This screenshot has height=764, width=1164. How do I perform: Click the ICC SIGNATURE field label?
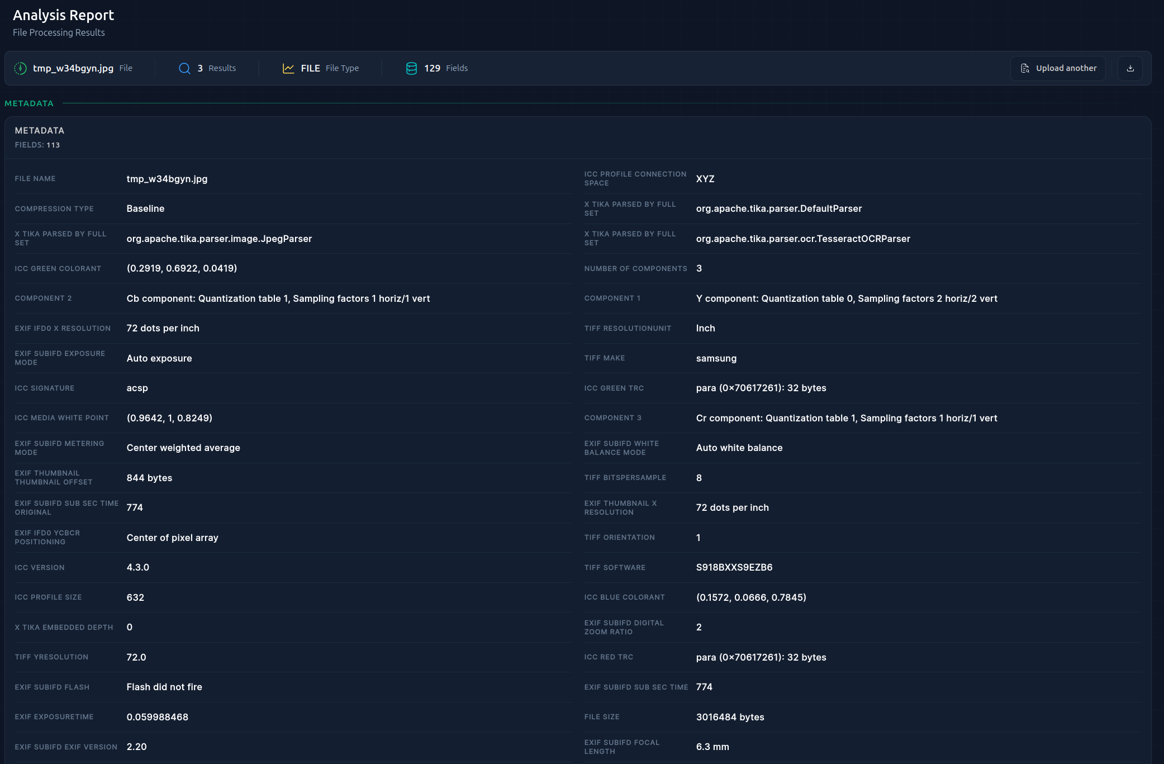45,388
